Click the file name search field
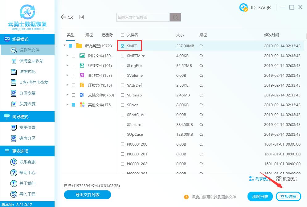Screen dimensions: 307x207 [x=143, y=17]
